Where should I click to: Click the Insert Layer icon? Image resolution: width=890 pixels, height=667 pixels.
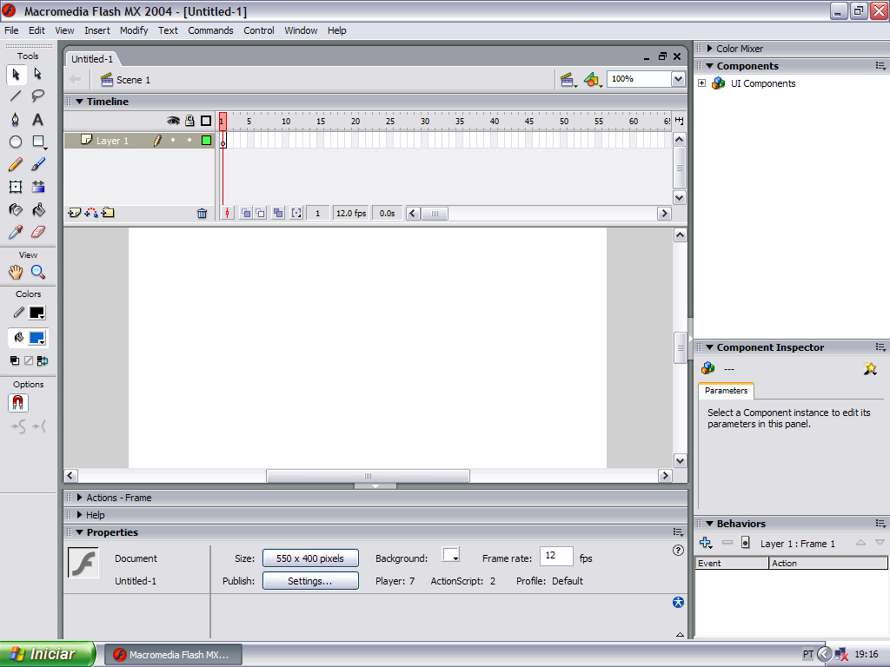click(75, 213)
